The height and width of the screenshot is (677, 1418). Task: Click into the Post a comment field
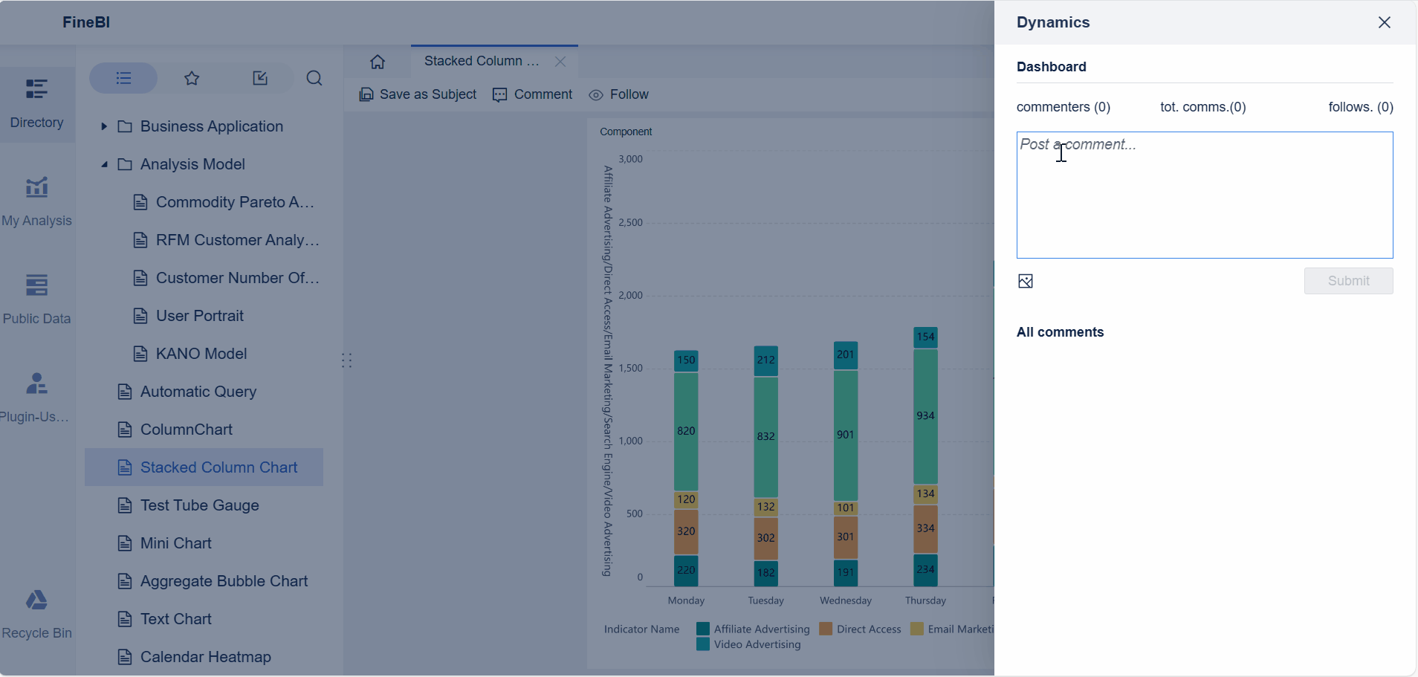[1204, 195]
